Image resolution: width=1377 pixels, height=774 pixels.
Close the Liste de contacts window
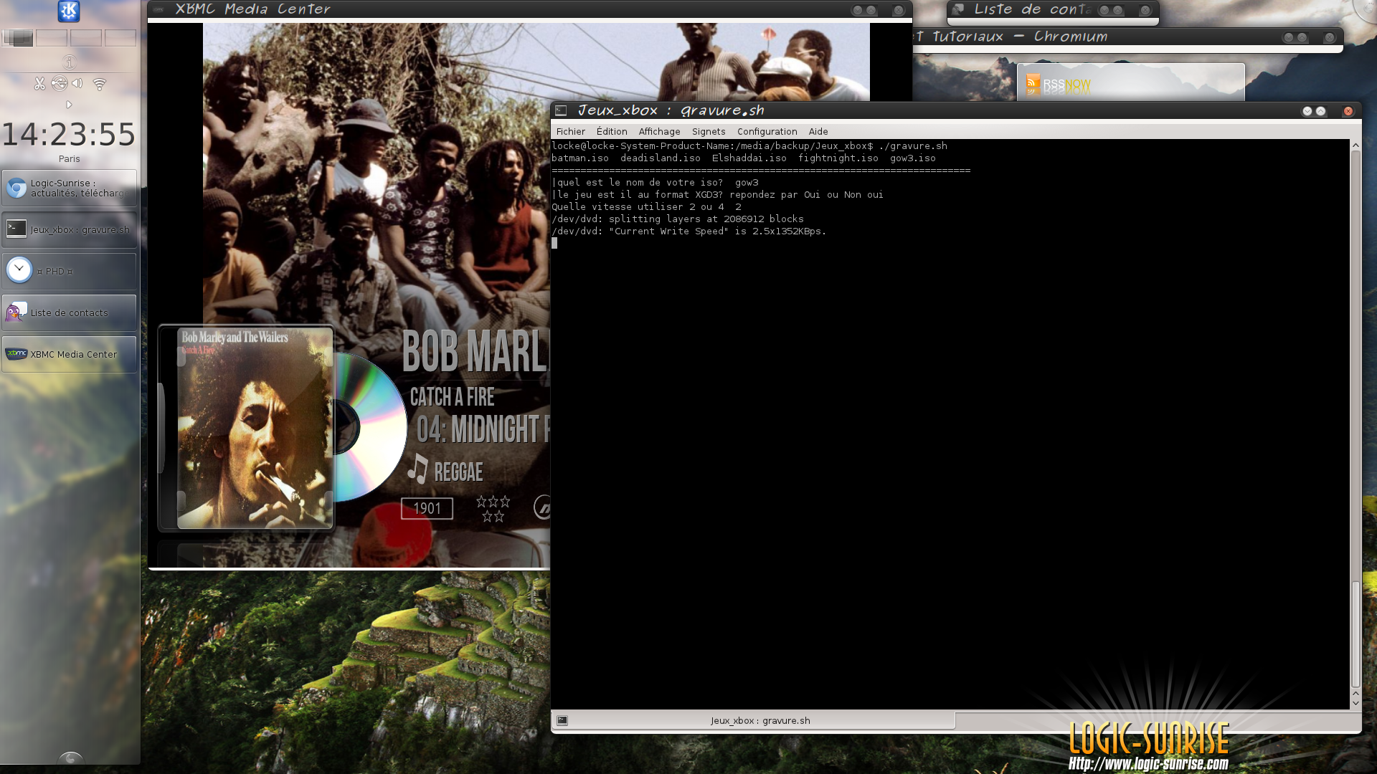click(1145, 10)
